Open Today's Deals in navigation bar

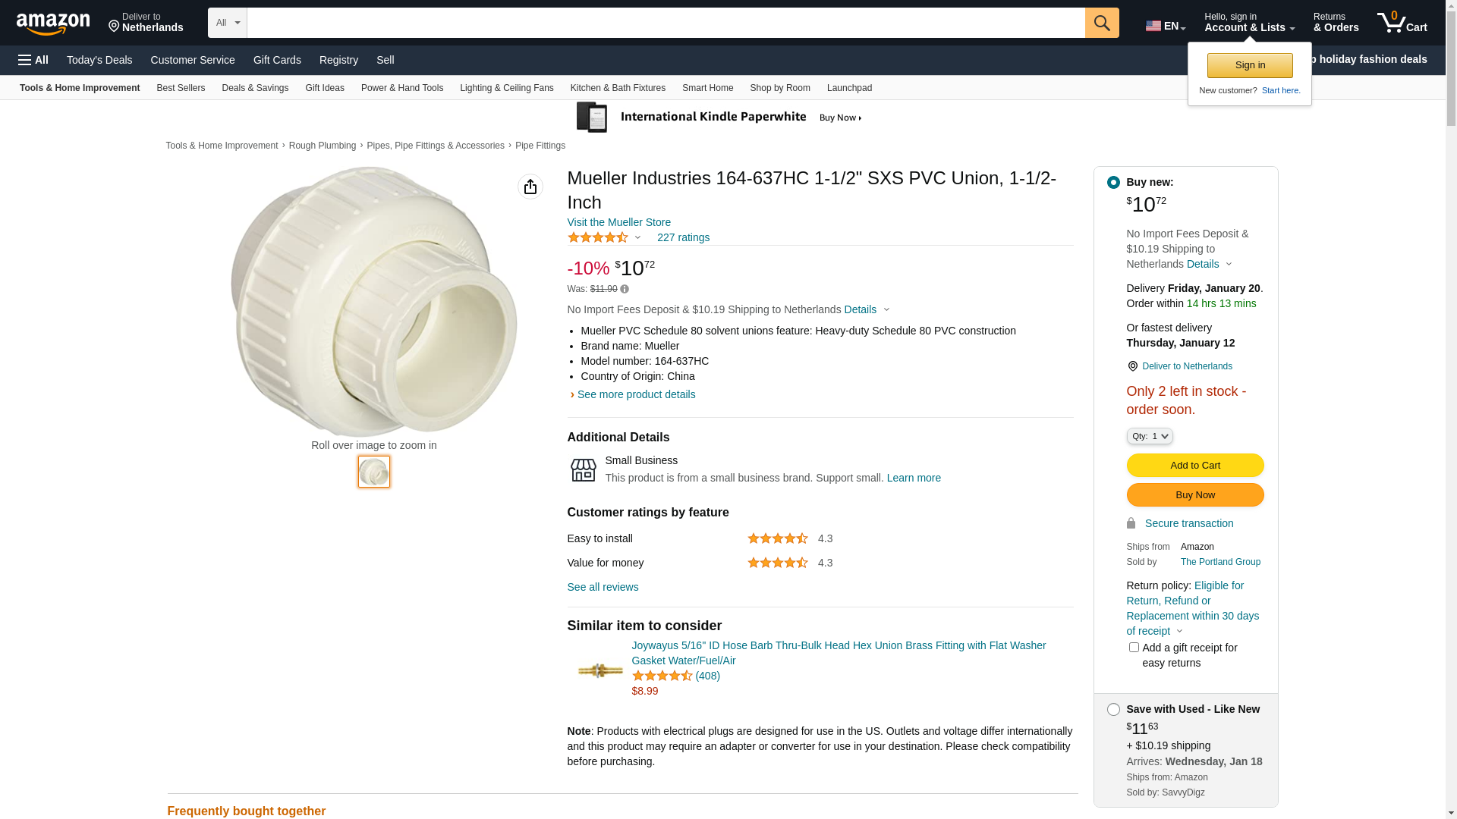click(x=99, y=60)
